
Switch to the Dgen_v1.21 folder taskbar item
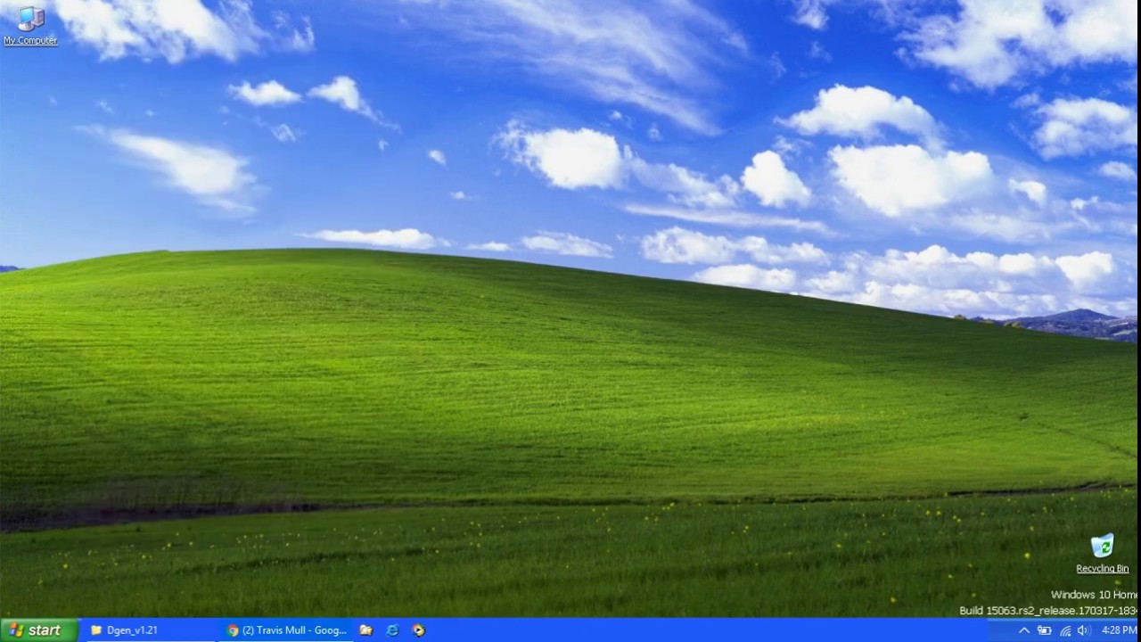click(x=150, y=630)
